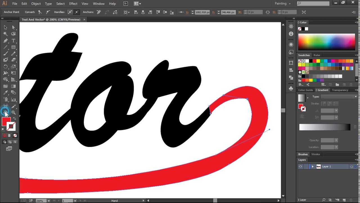
Task: Pick the yellow swatch in Swatches panel
Action: (318, 61)
